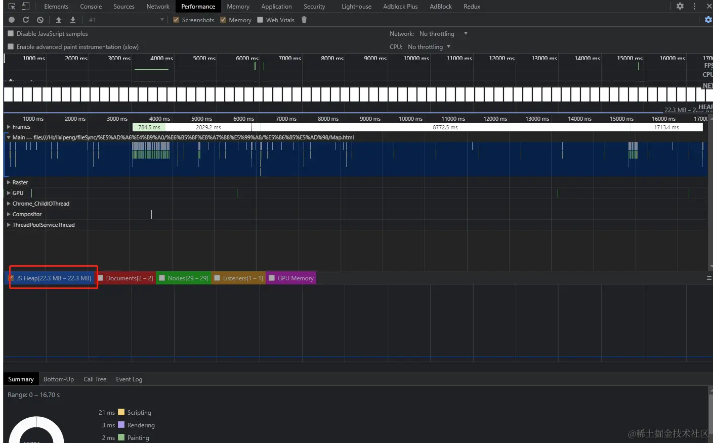Go to the Network panel tab
The image size is (713, 443).
point(158,7)
